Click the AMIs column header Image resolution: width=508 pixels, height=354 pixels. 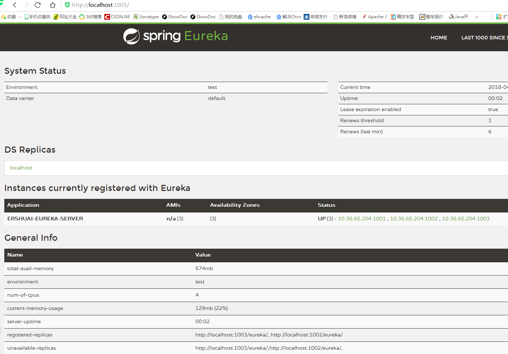174,205
